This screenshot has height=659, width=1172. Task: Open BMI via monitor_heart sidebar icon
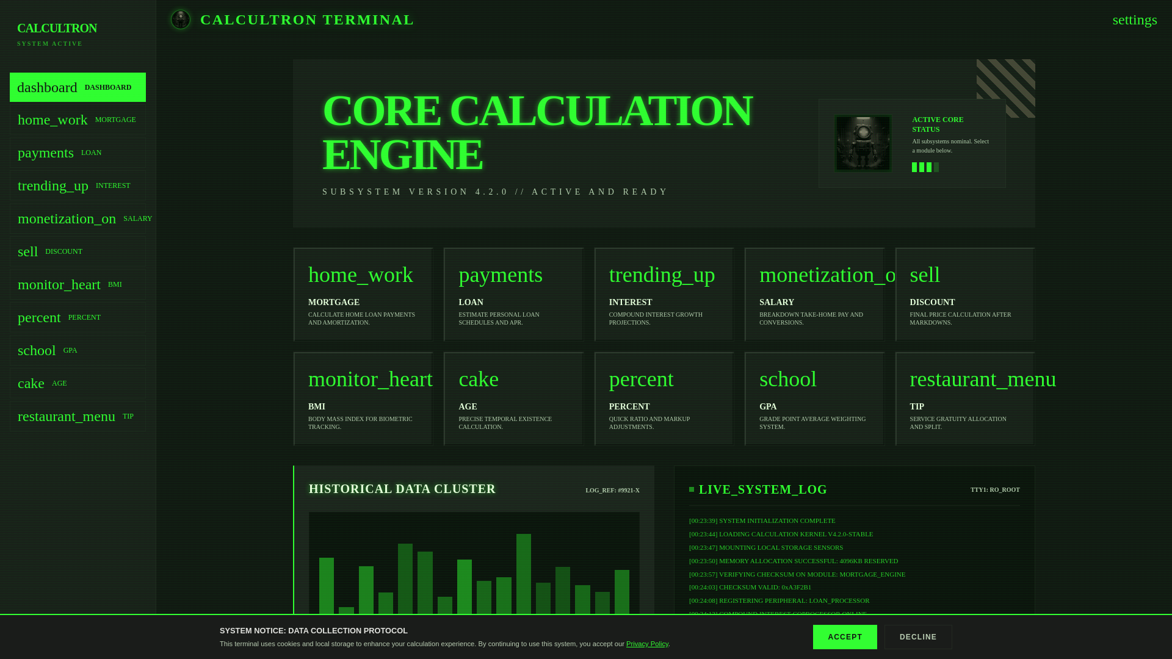point(59,284)
